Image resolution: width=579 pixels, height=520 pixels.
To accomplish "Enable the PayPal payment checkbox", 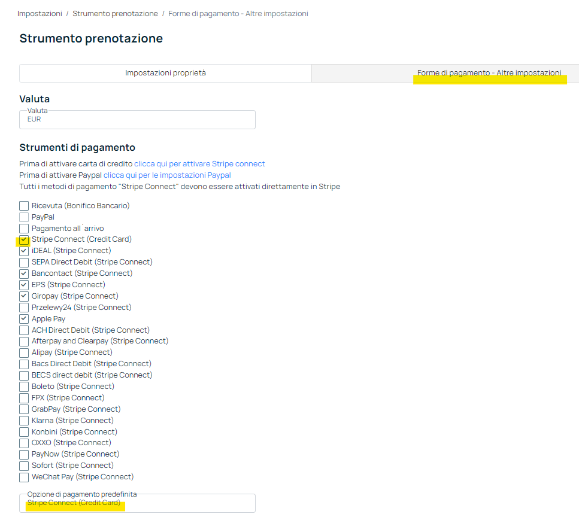I will click(24, 217).
